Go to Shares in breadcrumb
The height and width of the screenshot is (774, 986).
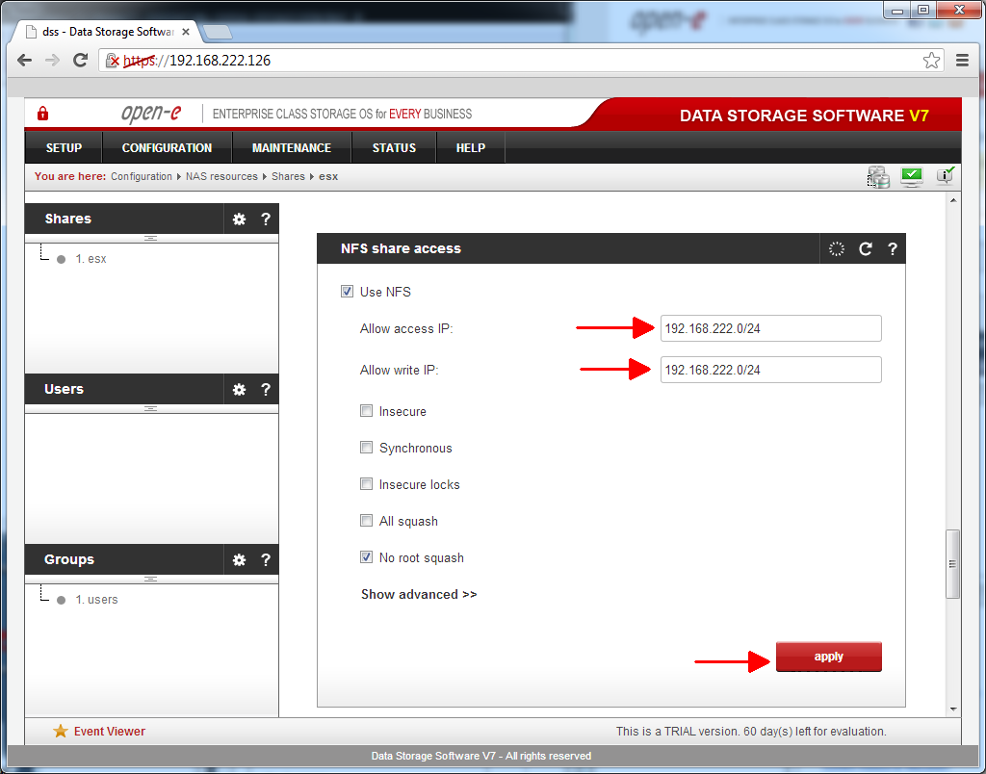point(288,177)
